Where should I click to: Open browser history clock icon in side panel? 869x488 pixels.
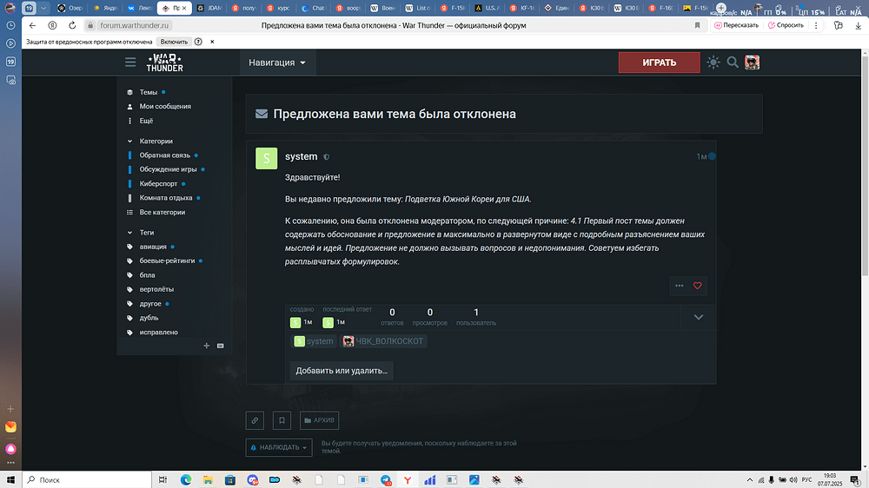[x=10, y=25]
